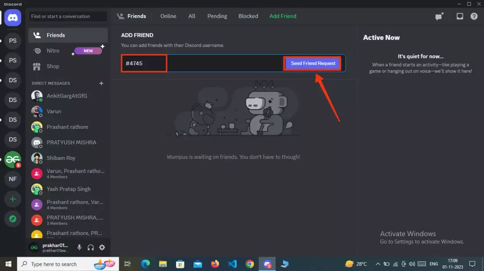
Task: Select Friends in sidebar
Action: click(68, 35)
